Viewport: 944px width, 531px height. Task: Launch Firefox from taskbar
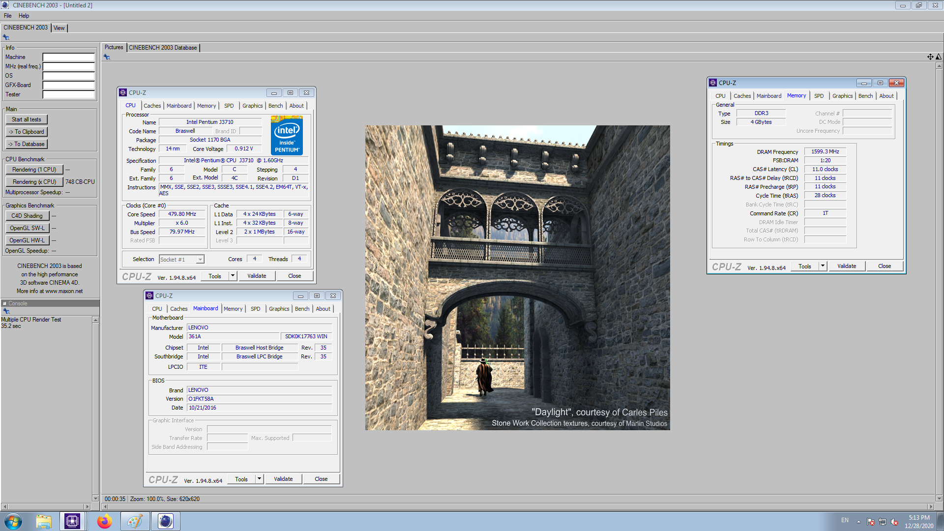[x=104, y=521]
